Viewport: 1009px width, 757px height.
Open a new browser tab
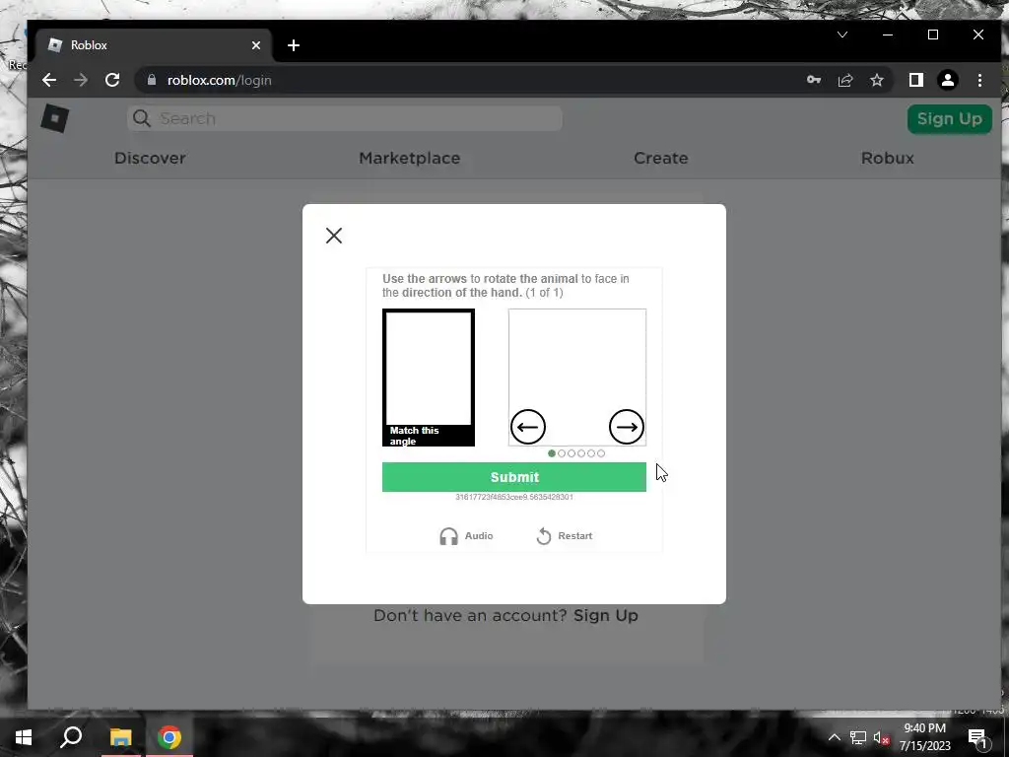294,45
